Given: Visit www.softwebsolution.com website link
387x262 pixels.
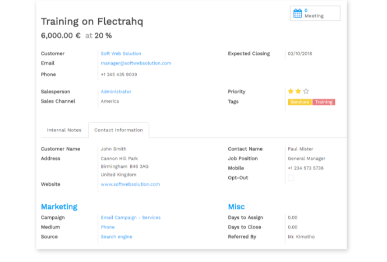Looking at the screenshot, I should click(x=130, y=184).
